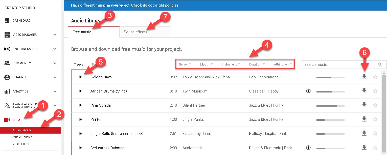
Task: Open the Genre filter dropdown
Action: pyautogui.click(x=185, y=64)
